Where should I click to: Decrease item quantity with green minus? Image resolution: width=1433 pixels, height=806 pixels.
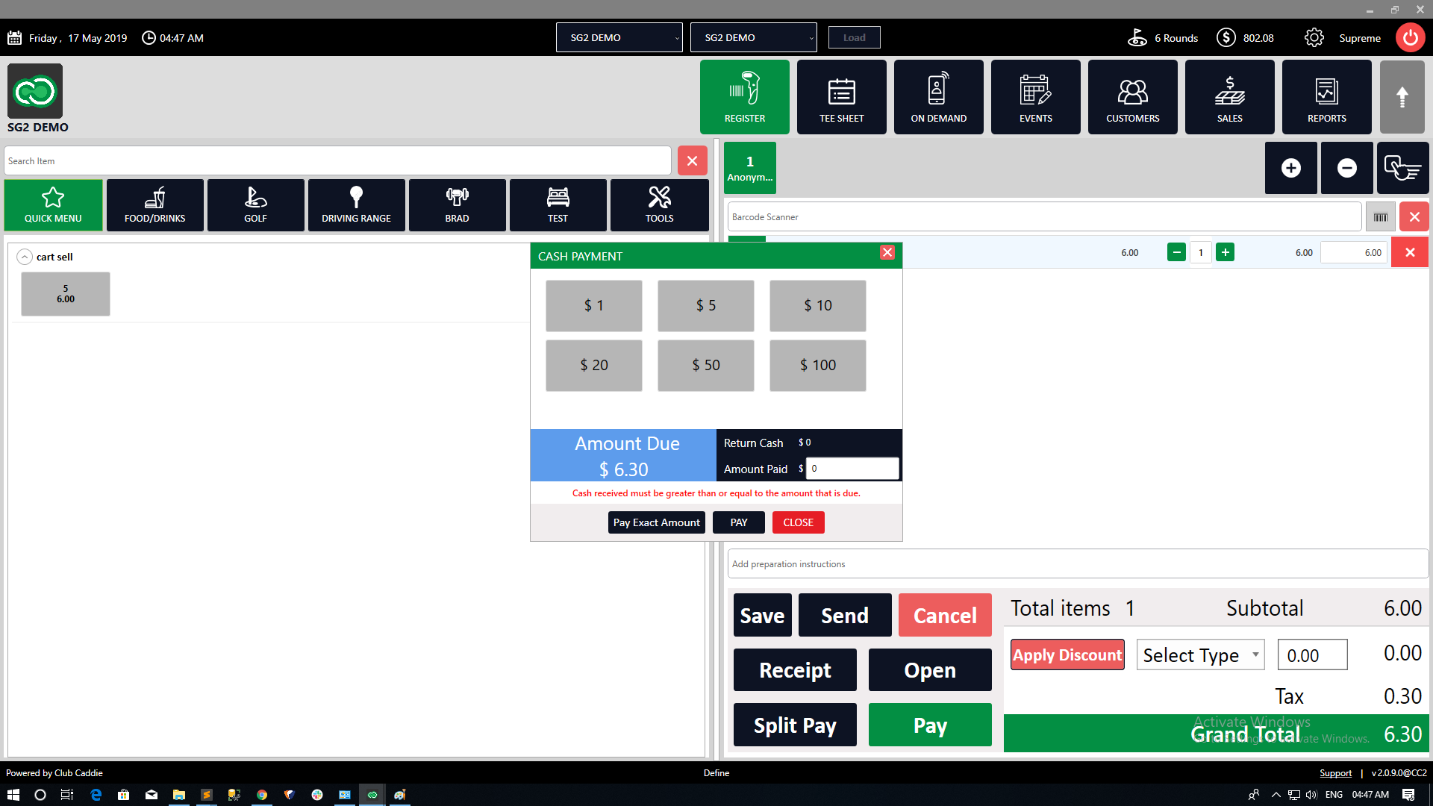click(1176, 252)
